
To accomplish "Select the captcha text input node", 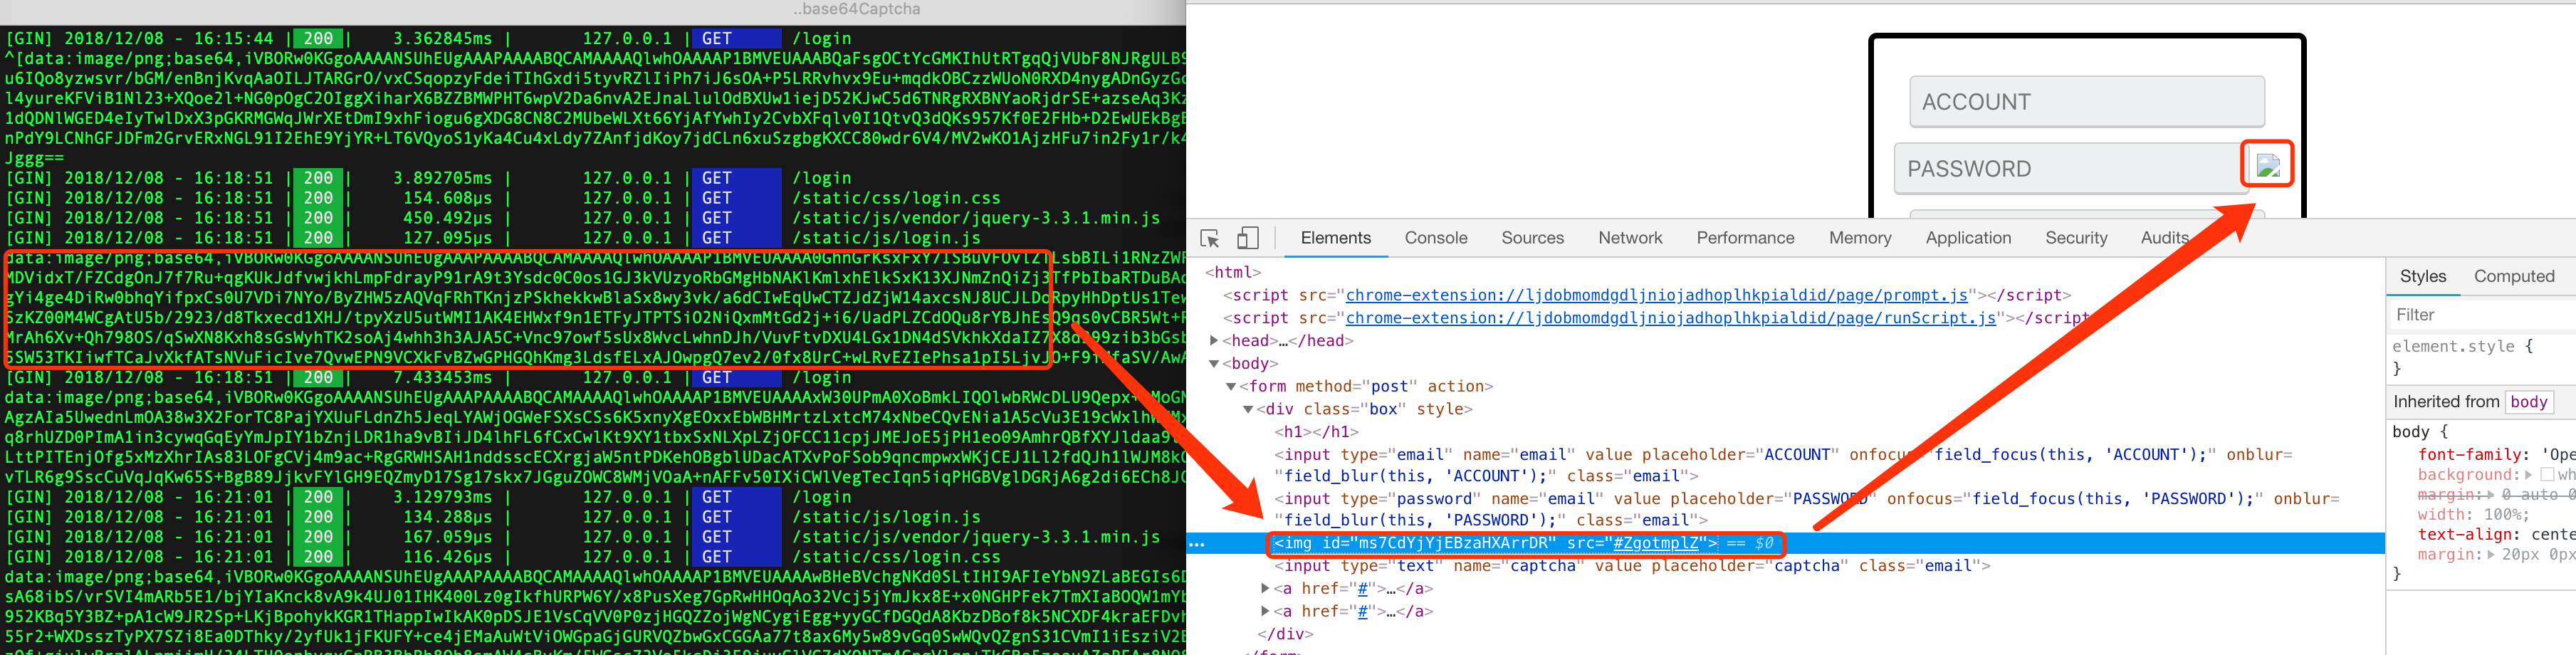I will pos(1631,566).
